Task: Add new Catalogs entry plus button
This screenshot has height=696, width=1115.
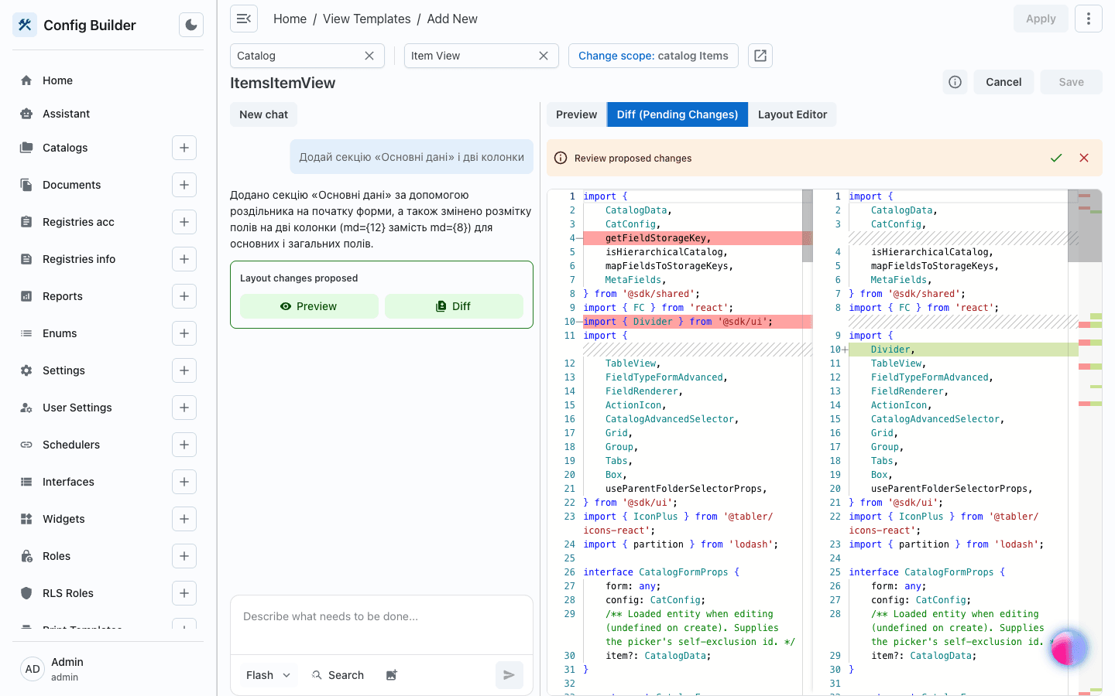Action: 184,148
